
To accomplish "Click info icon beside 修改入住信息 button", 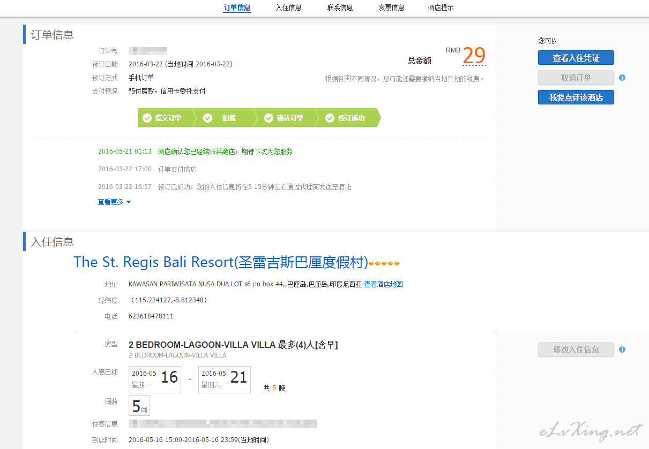I will pos(622,349).
